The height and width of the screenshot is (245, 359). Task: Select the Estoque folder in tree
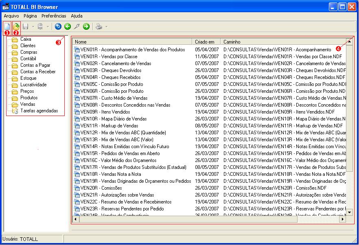pyautogui.click(x=28, y=78)
